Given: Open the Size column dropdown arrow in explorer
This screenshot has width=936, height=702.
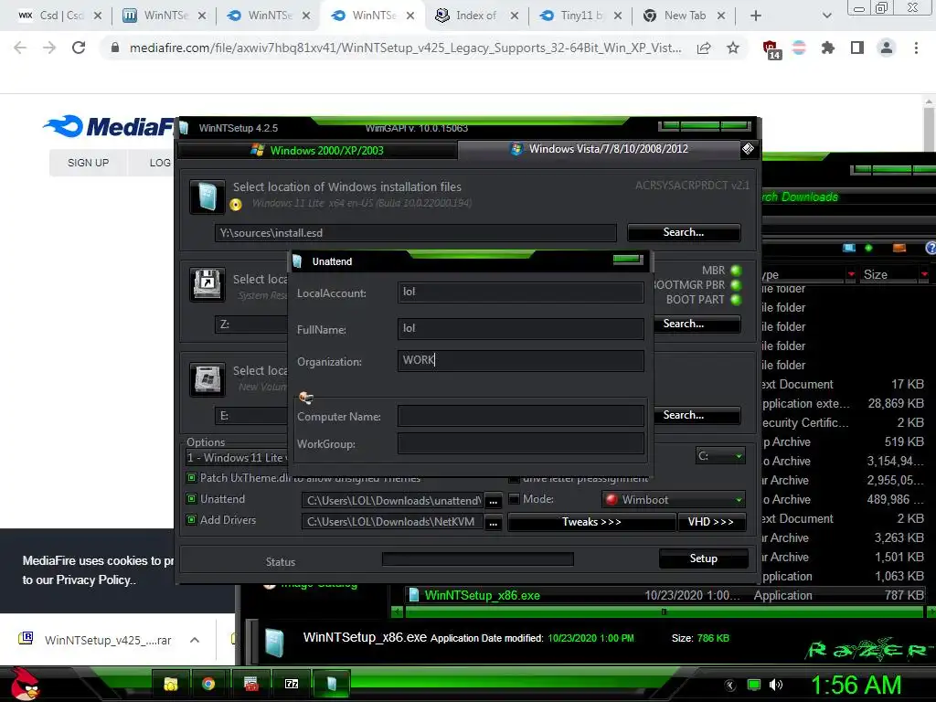Looking at the screenshot, I should [x=924, y=274].
